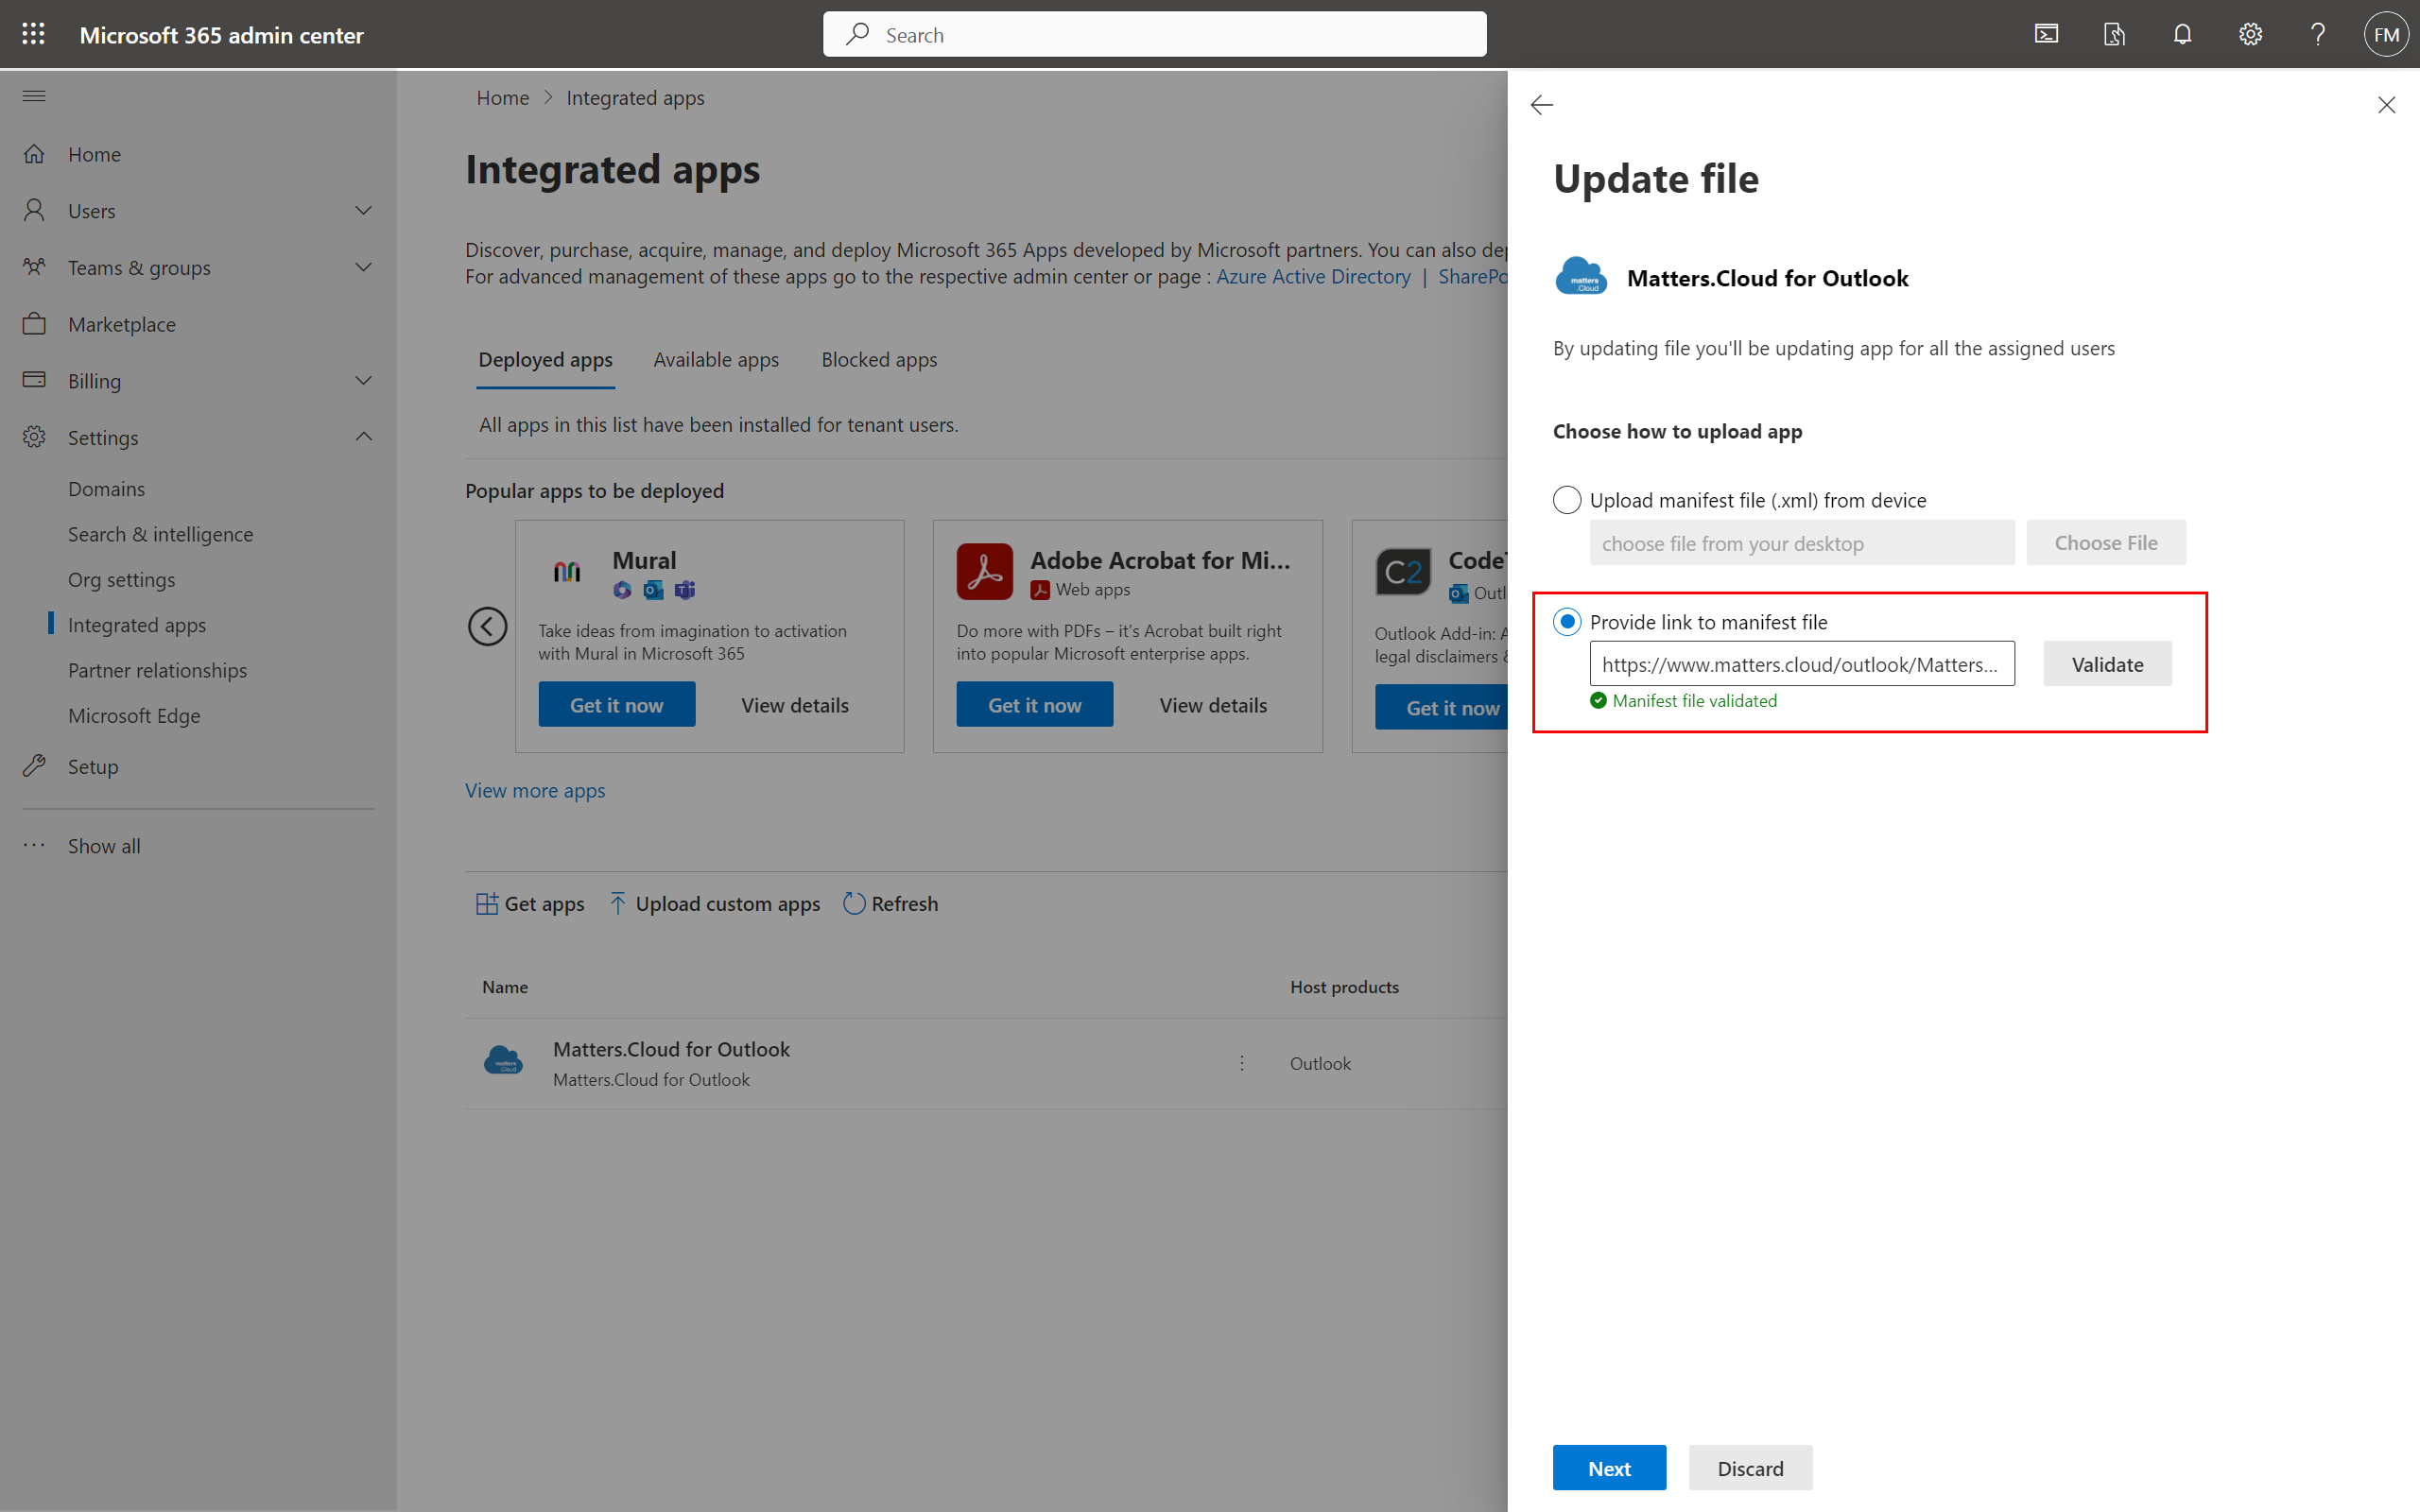Image resolution: width=2420 pixels, height=1512 pixels.
Task: Open Integrated apps nav item
Action: [x=137, y=624]
